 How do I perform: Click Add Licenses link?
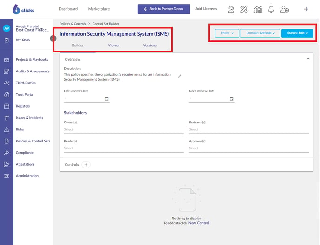(206, 9)
